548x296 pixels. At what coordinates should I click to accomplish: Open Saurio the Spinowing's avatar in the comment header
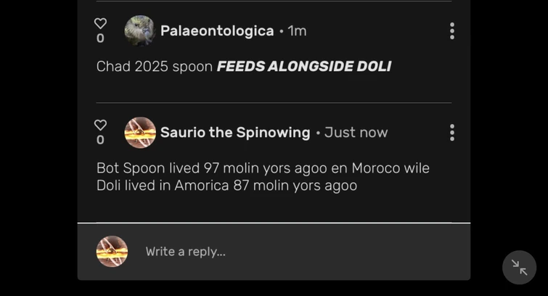pos(140,133)
